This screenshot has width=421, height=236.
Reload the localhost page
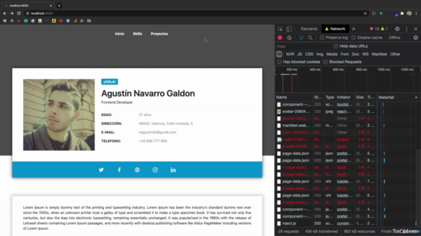click(x=19, y=13)
